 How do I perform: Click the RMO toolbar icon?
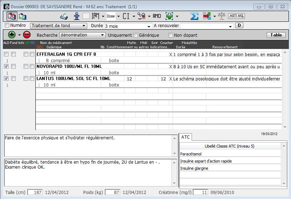[x=157, y=16]
